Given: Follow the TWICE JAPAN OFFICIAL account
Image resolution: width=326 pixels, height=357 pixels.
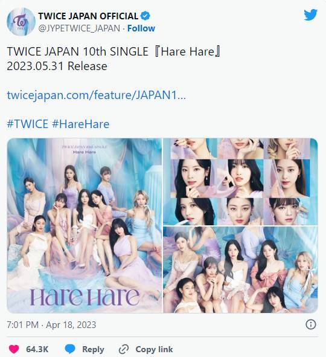Looking at the screenshot, I should [141, 28].
